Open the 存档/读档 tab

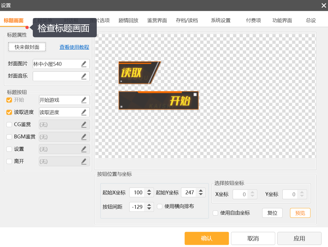click(187, 20)
